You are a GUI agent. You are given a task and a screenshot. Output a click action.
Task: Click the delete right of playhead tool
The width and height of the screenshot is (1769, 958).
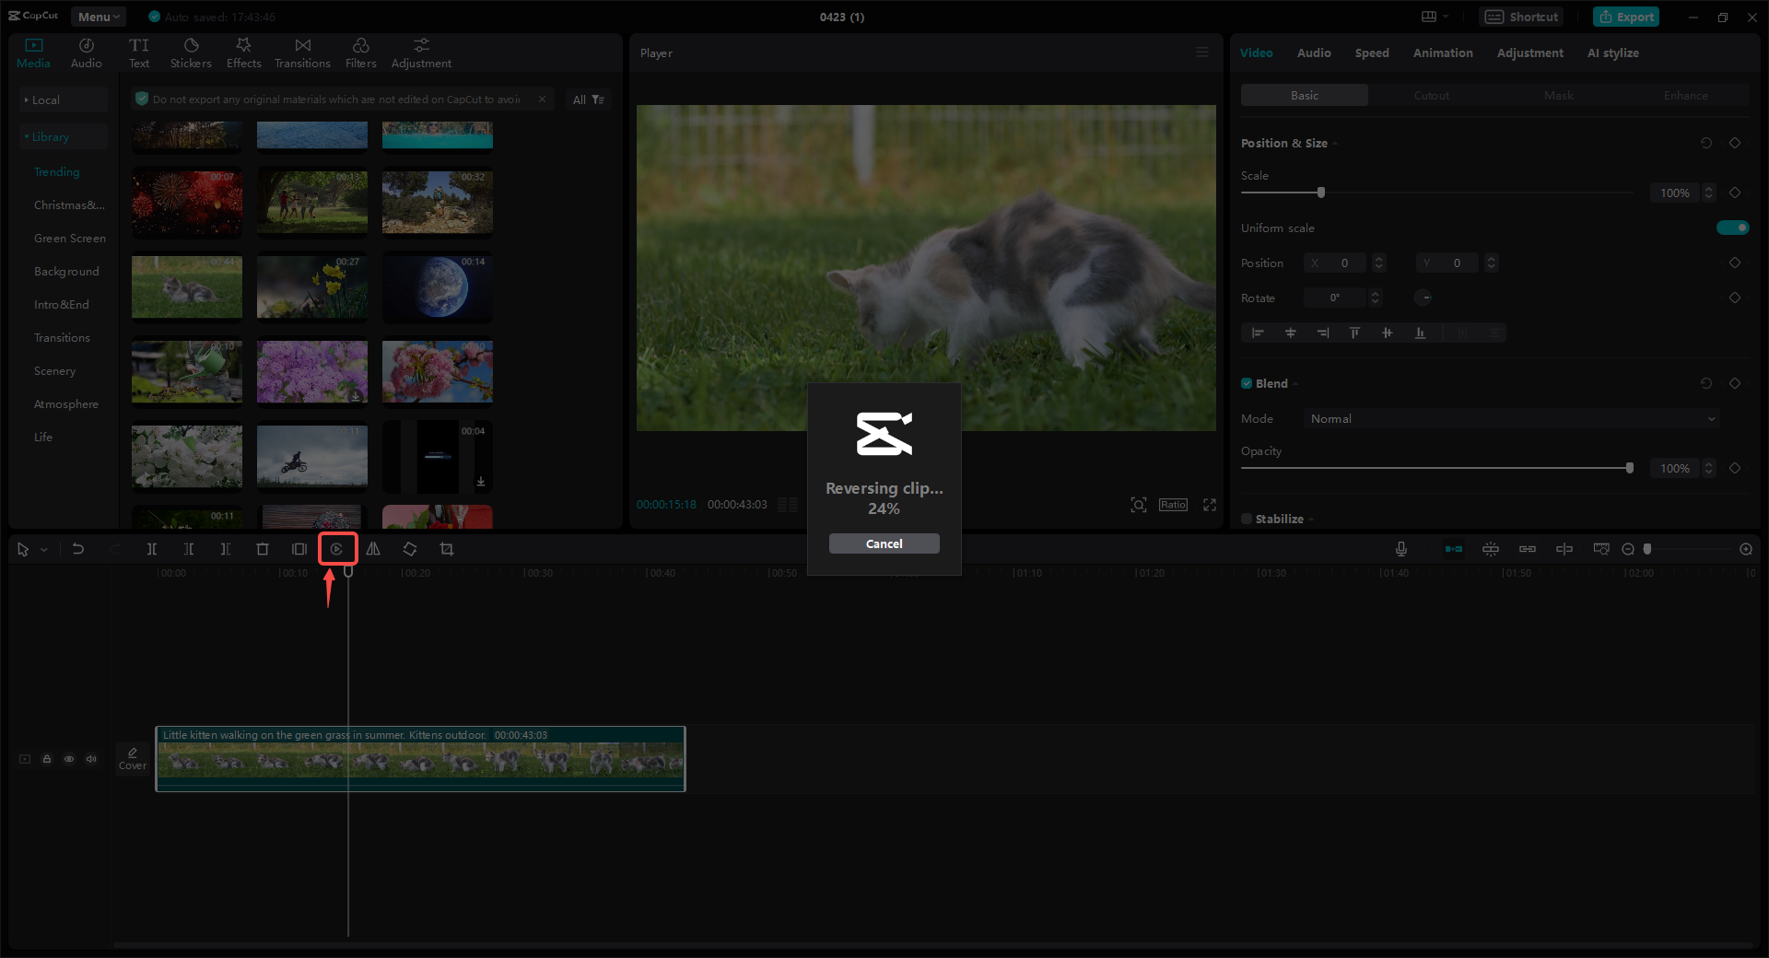pyautogui.click(x=226, y=549)
